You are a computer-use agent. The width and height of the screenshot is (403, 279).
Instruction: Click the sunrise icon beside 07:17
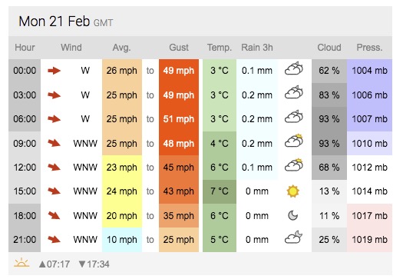pos(21,263)
